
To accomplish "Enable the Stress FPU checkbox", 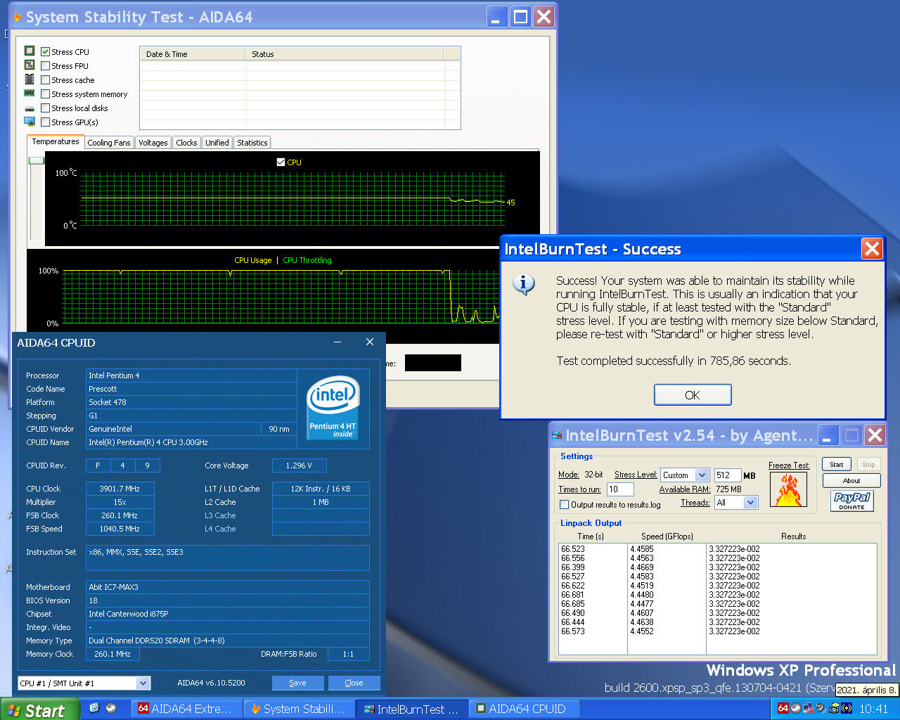I will point(45,66).
